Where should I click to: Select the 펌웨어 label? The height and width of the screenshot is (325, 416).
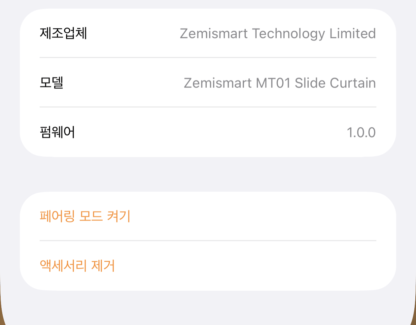57,132
